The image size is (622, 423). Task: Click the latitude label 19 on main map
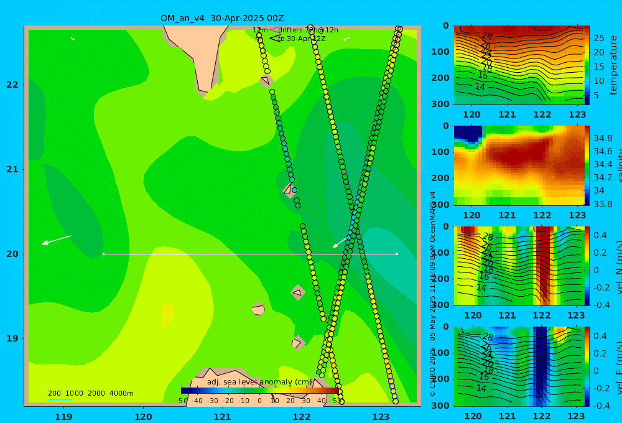click(x=12, y=338)
